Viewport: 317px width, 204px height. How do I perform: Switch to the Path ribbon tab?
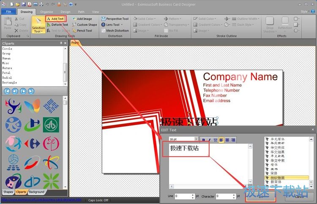click(x=81, y=12)
